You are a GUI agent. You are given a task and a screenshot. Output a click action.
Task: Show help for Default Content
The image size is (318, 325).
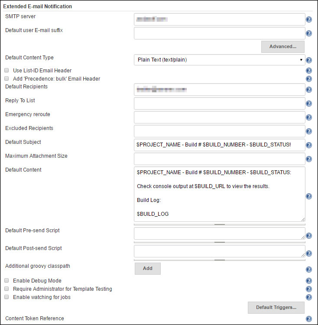click(x=308, y=196)
